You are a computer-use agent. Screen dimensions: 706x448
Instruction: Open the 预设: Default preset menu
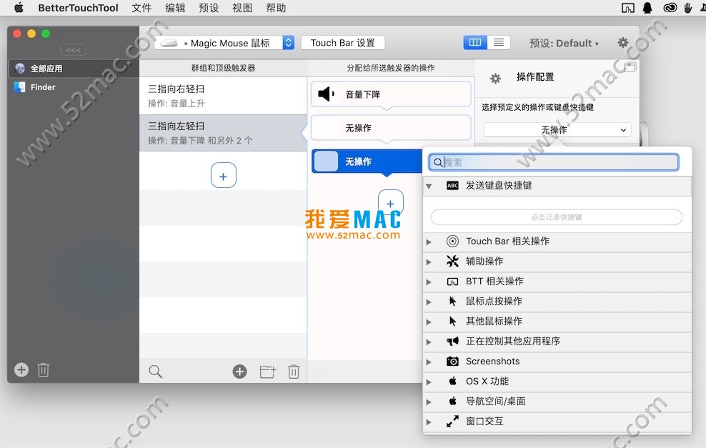[x=564, y=43]
